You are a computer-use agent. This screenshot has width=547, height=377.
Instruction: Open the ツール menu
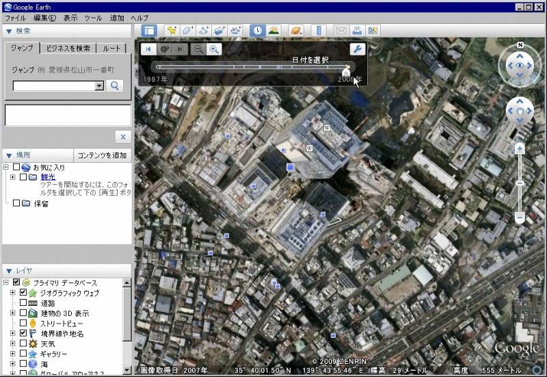(x=93, y=18)
